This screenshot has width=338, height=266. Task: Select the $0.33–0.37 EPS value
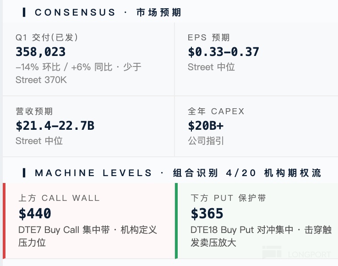(224, 52)
